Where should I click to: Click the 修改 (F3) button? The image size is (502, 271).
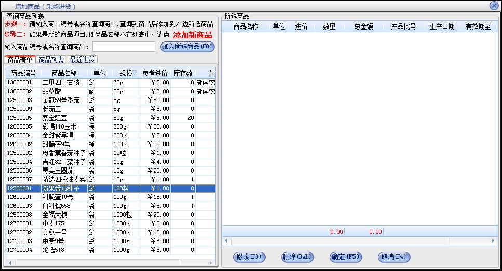[x=250, y=256]
